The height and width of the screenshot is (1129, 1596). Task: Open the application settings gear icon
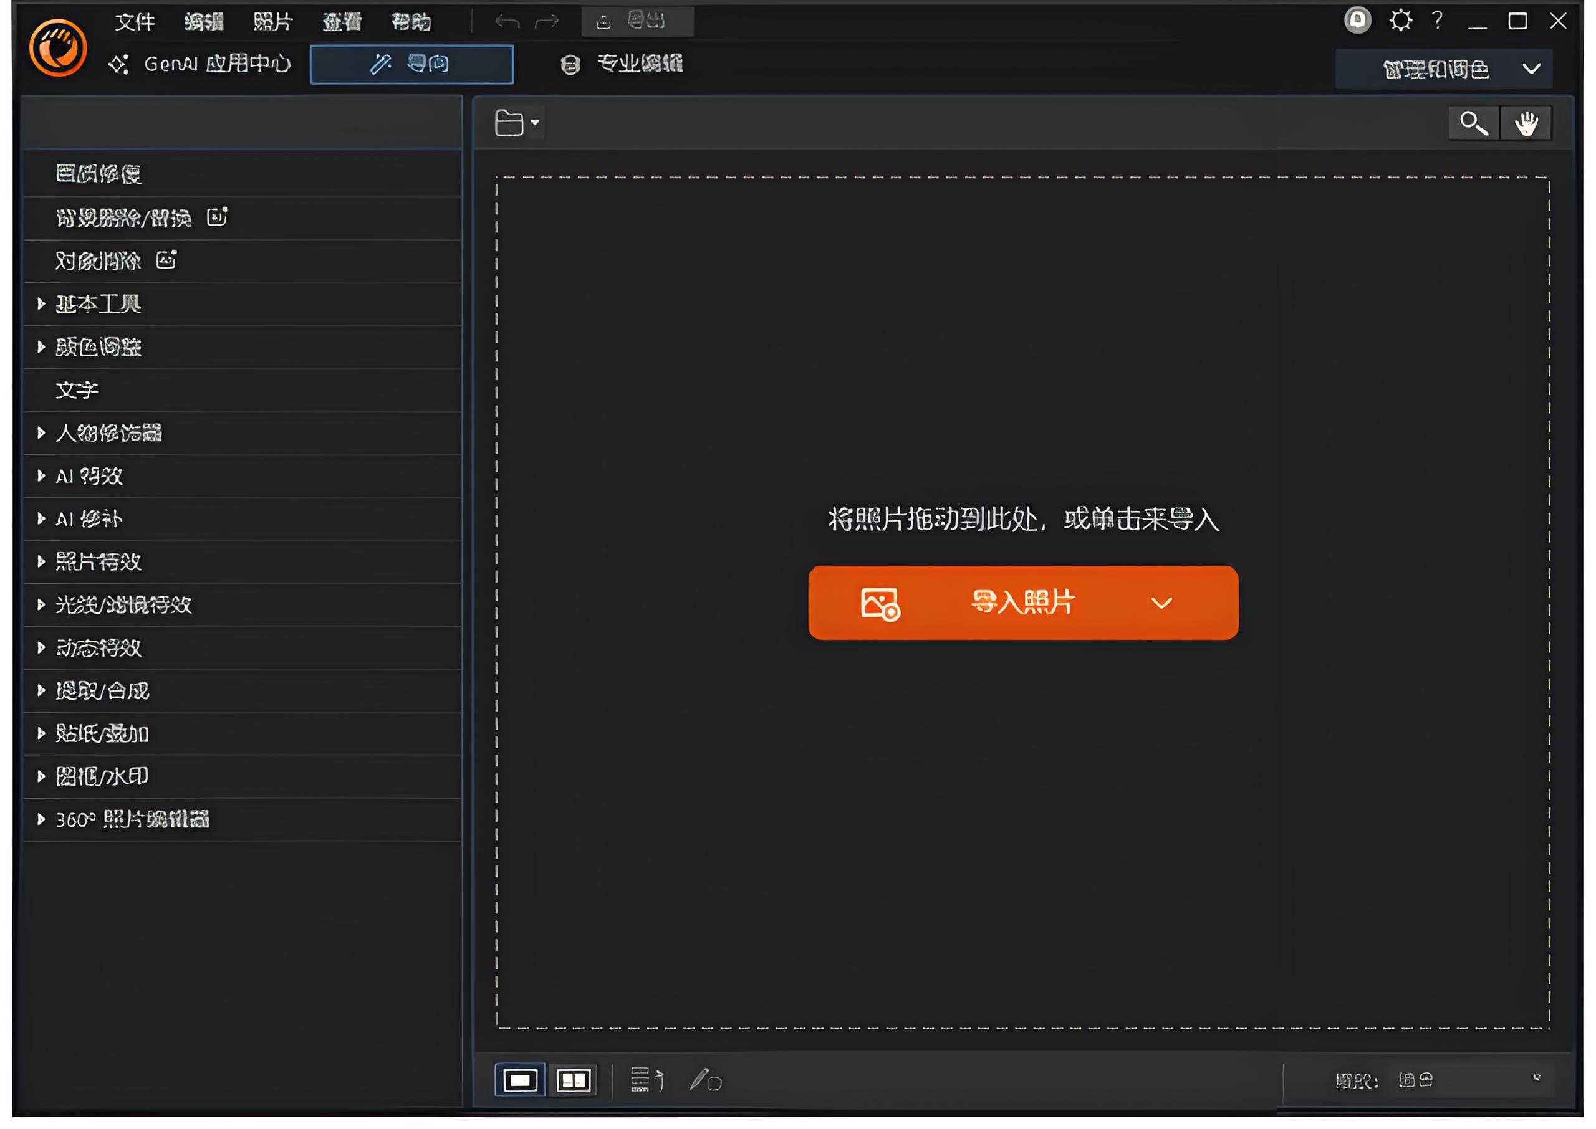pos(1401,20)
